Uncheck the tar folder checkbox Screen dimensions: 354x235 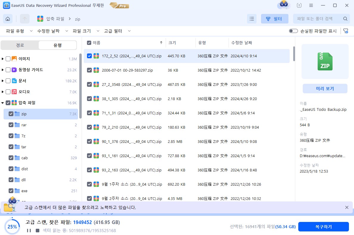coord(11,147)
